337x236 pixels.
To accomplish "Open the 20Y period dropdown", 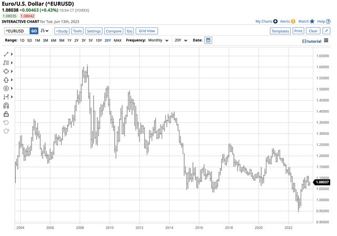I will click(181, 40).
